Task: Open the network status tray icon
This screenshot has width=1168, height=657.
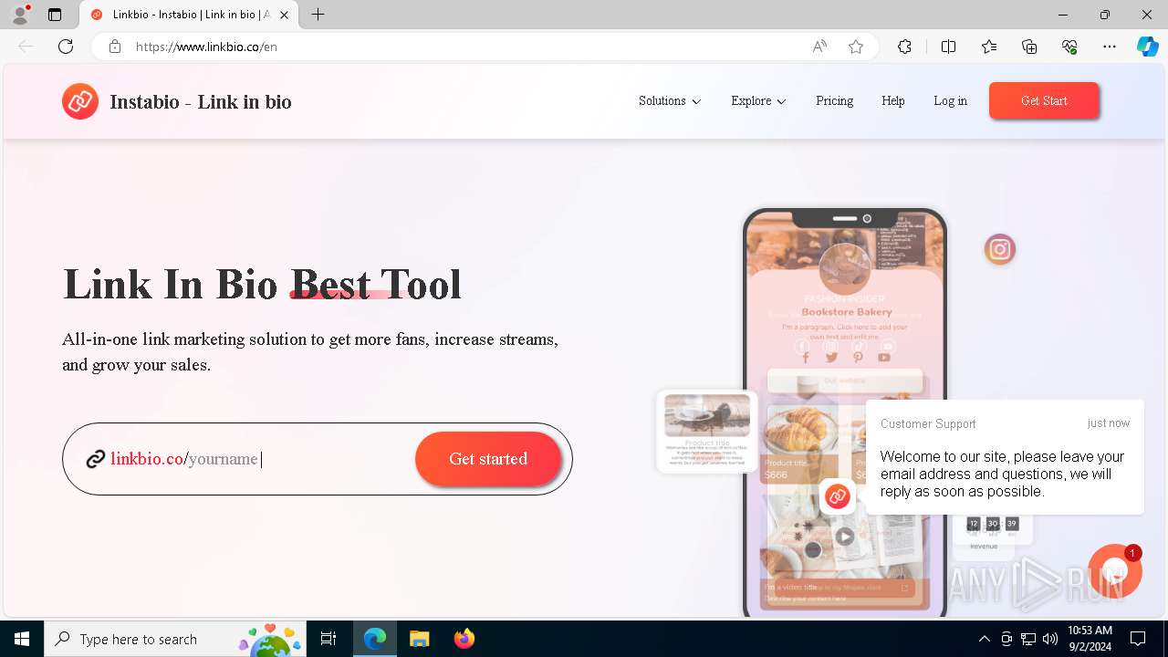Action: (x=1028, y=639)
